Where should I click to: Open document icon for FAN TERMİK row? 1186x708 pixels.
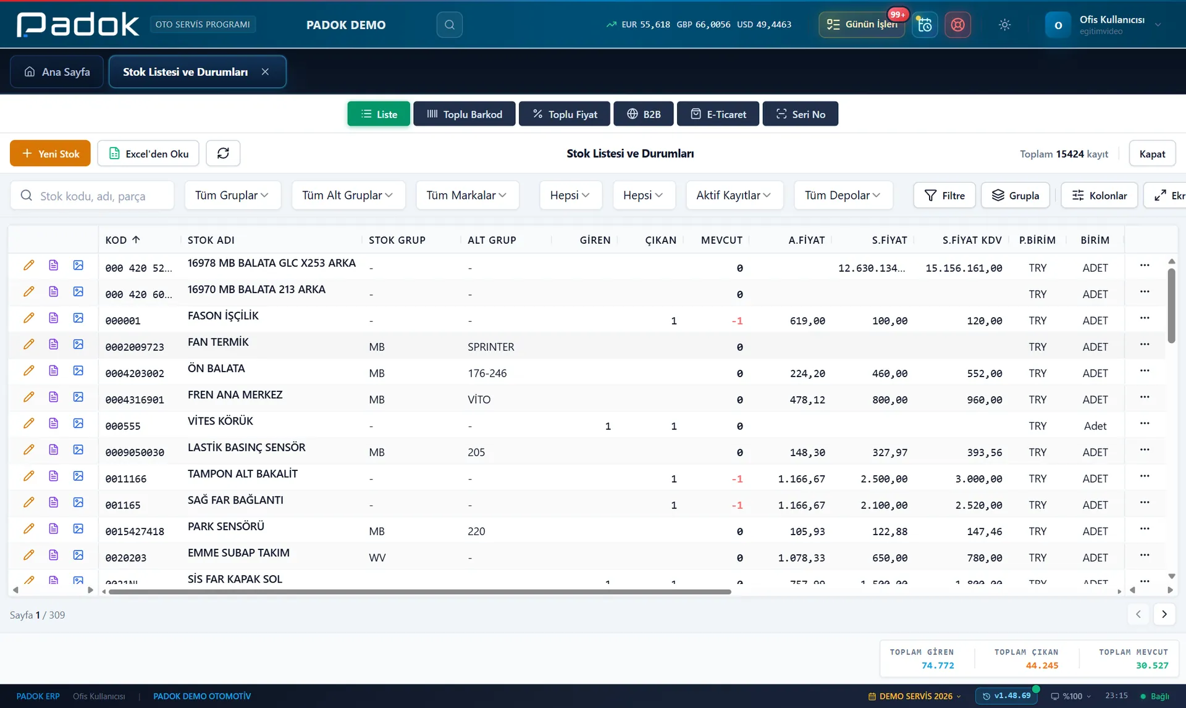pyautogui.click(x=54, y=344)
